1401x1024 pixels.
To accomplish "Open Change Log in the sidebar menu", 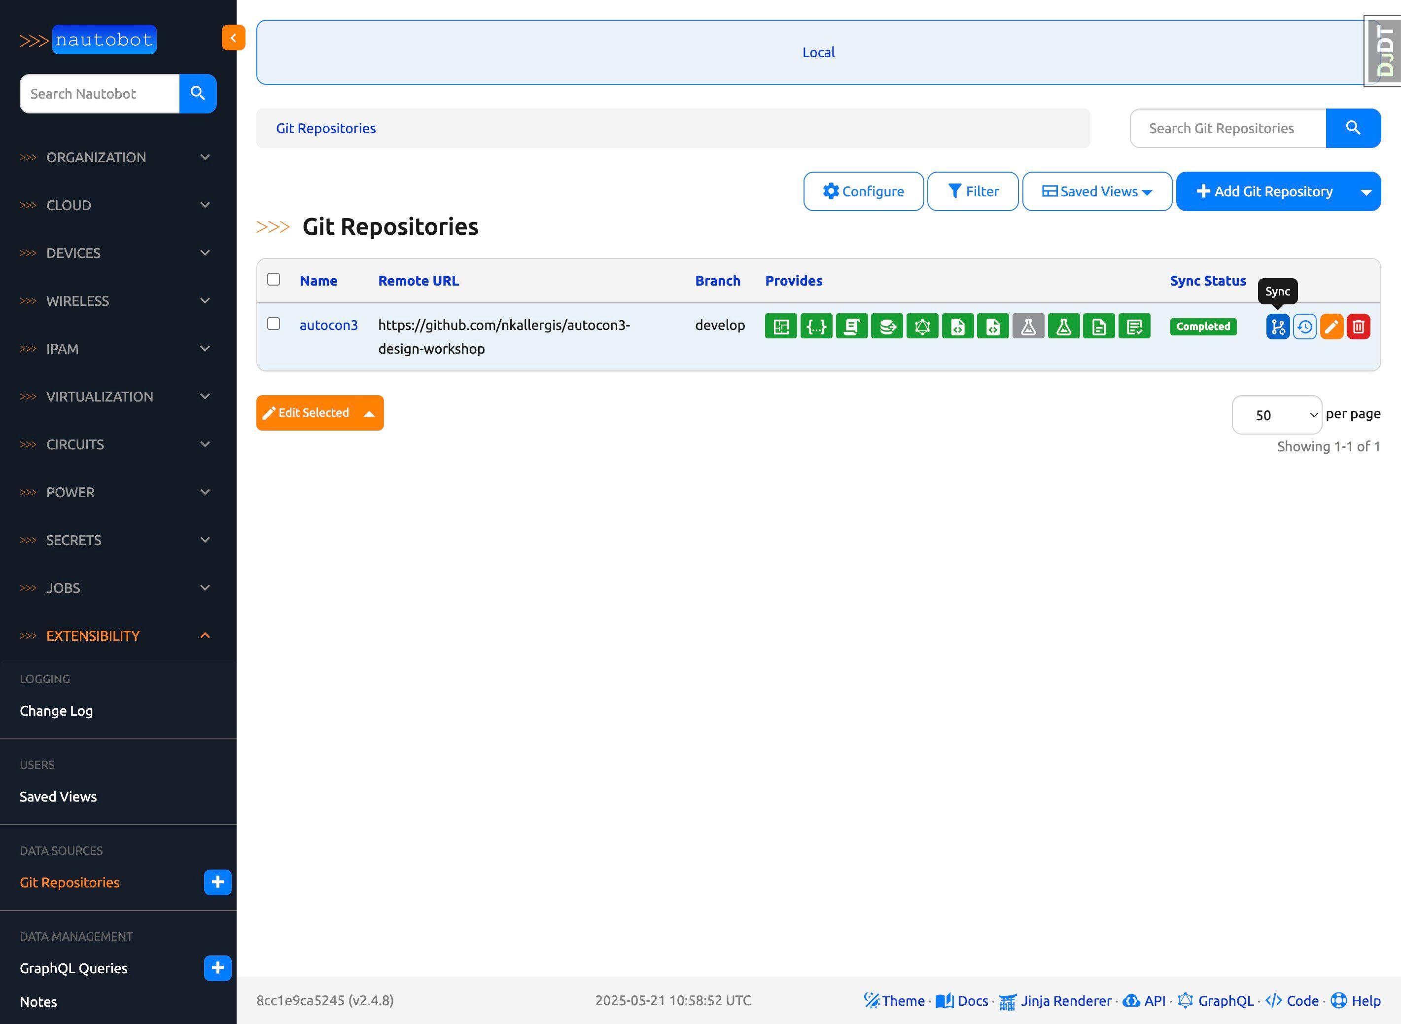I will point(56,711).
